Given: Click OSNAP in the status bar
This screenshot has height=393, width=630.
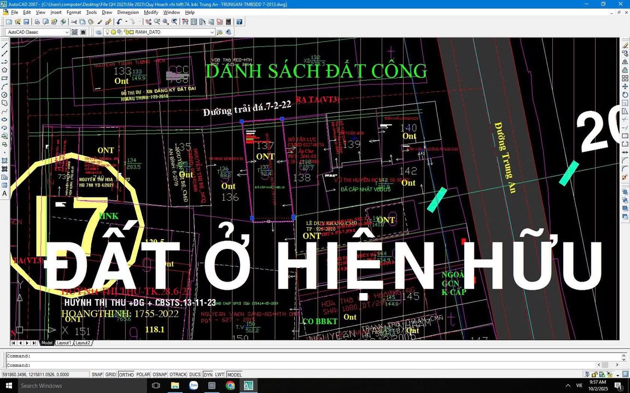Looking at the screenshot, I should (159, 374).
